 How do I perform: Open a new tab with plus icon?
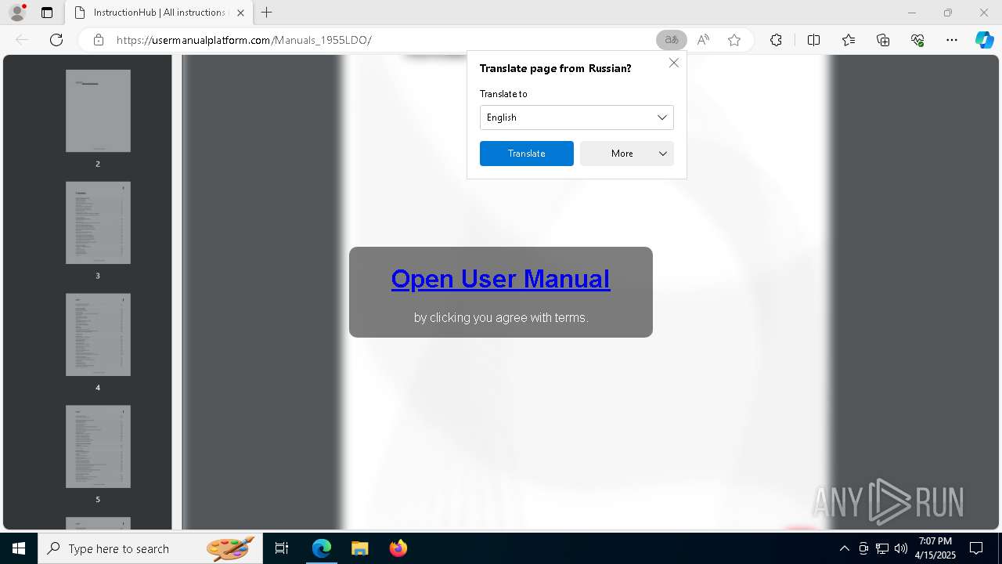click(267, 13)
